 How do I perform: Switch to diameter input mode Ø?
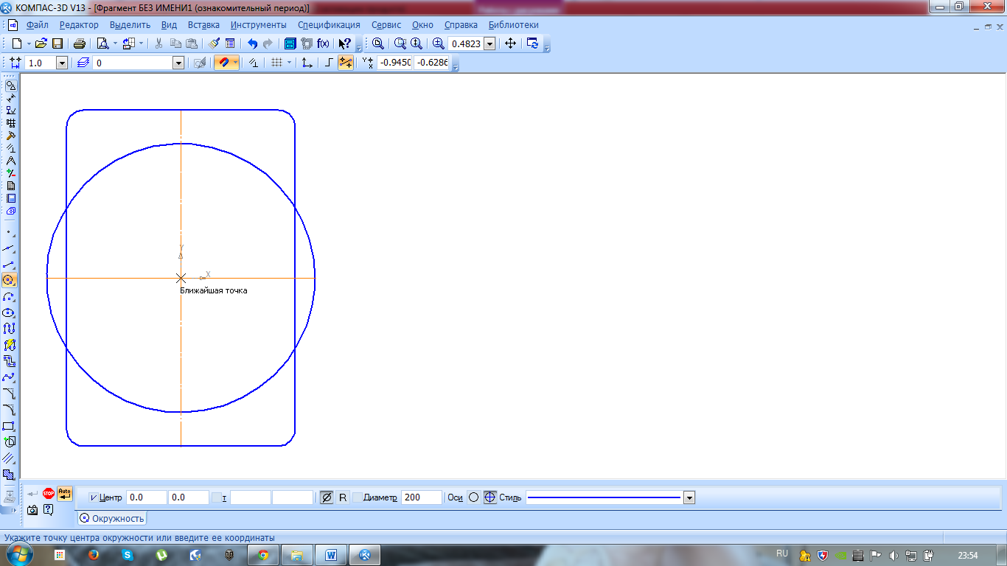(327, 497)
